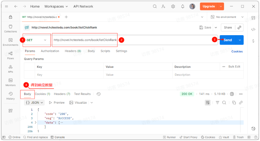Image resolution: width=260 pixels, height=141 pixels.
Task: Open the Workspaces dropdown
Action: click(x=56, y=7)
